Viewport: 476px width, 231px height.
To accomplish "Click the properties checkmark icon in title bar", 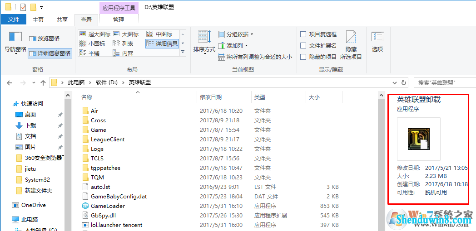I will click(23, 7).
